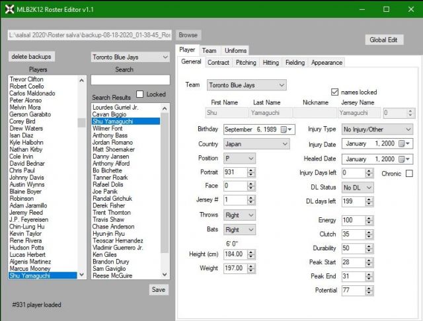
Task: Select Hyun-jin Ryu in Search Results
Action: coord(108,233)
